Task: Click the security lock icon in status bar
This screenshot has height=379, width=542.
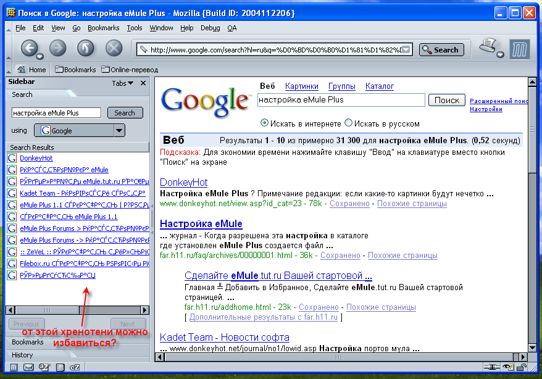Action: click(x=522, y=367)
